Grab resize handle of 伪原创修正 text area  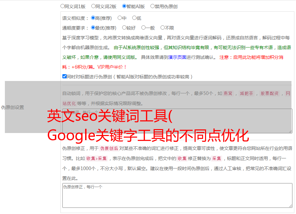(290, 206)
